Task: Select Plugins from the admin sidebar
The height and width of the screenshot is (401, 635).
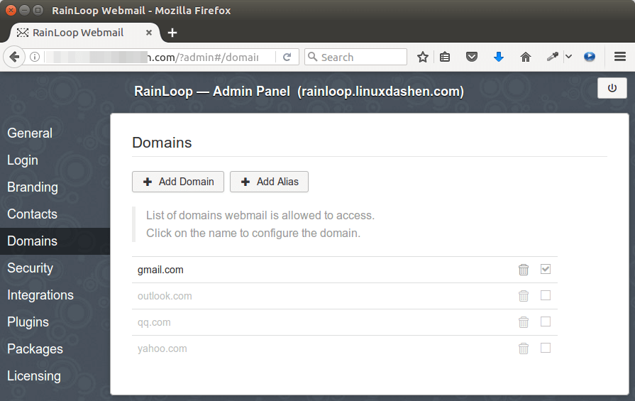Action: click(x=28, y=322)
